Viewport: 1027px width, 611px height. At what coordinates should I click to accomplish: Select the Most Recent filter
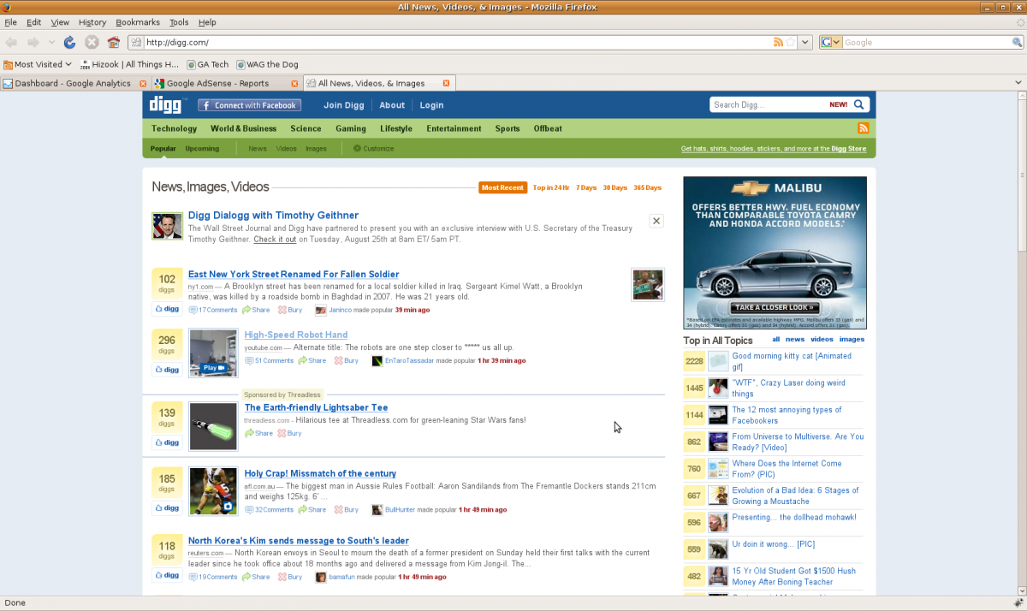pos(502,187)
